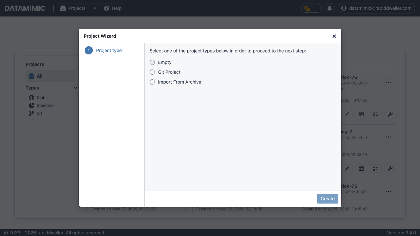The height and width of the screenshot is (236, 420).
Task: Click the Create button in Project Wizard
Action: pyautogui.click(x=327, y=199)
